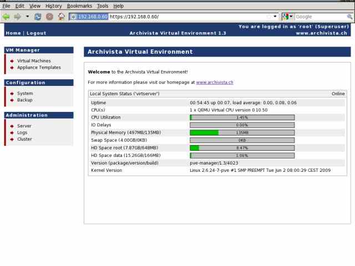Open the search engine selector dropdown
Image resolution: width=355 pixels, height=266 pixels.
[288, 17]
